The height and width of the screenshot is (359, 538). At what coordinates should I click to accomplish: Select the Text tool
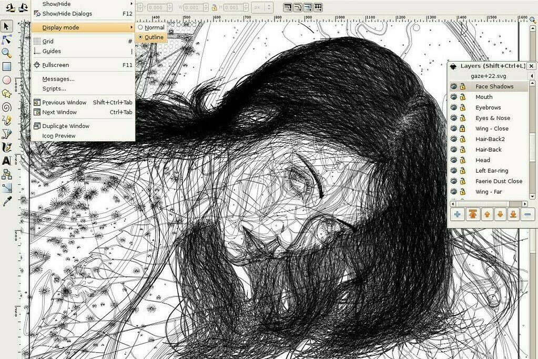pyautogui.click(x=7, y=161)
